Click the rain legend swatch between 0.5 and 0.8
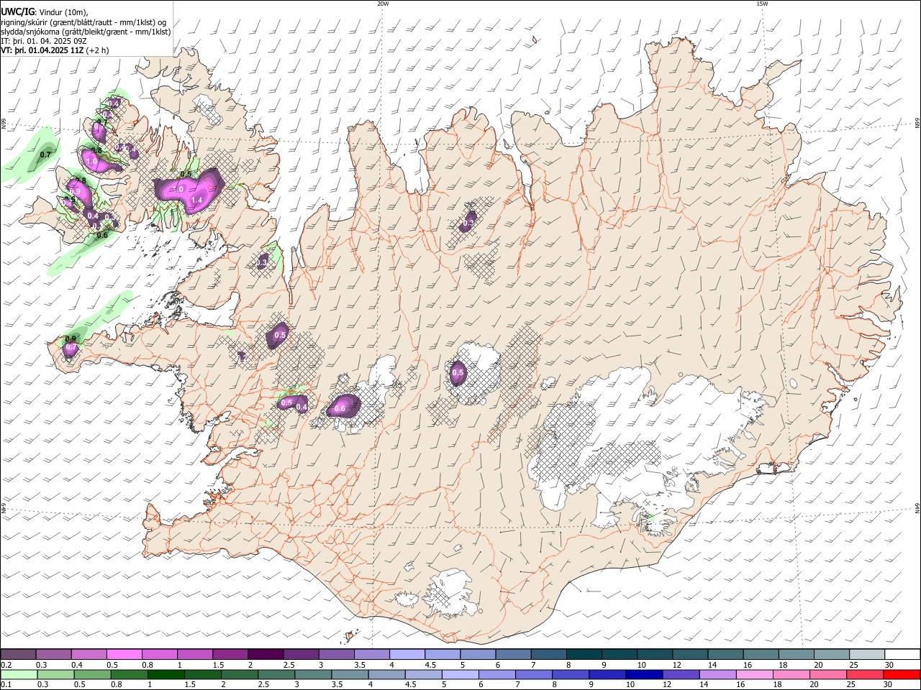The width and height of the screenshot is (921, 690). click(92, 675)
